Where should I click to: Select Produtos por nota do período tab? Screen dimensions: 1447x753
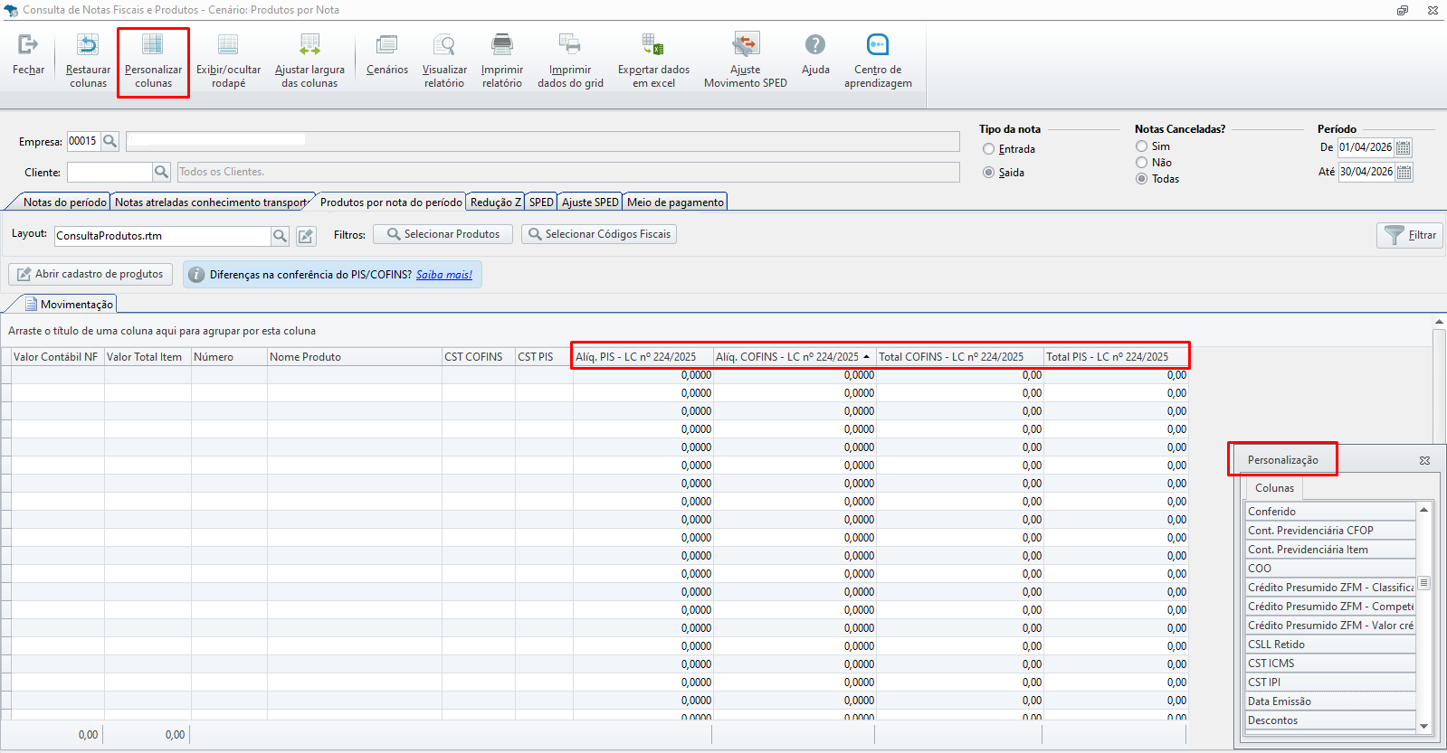(x=391, y=202)
